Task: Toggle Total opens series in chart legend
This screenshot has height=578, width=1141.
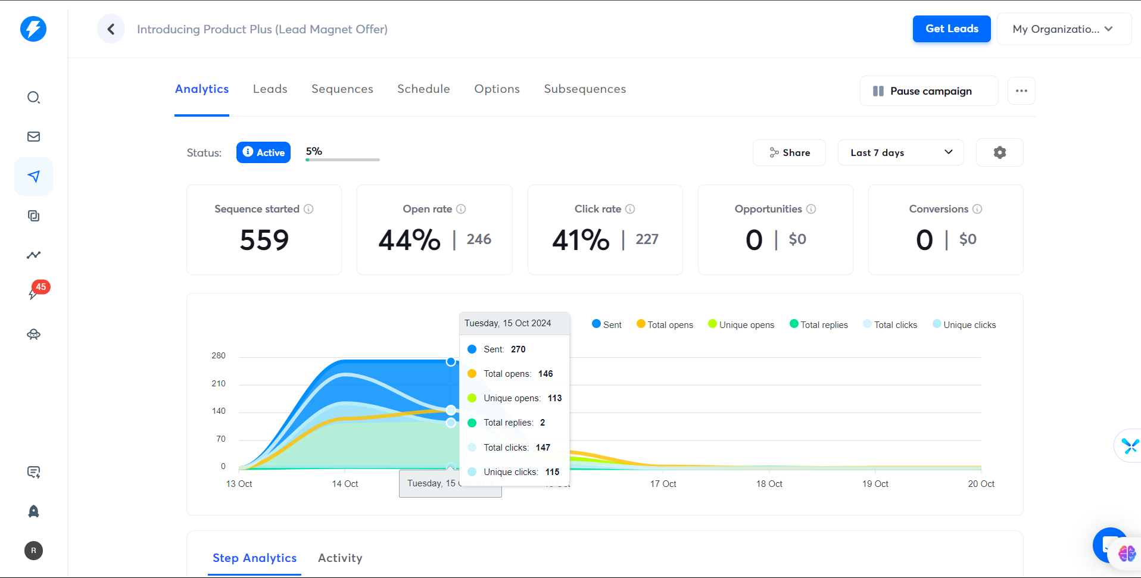Action: click(x=665, y=324)
